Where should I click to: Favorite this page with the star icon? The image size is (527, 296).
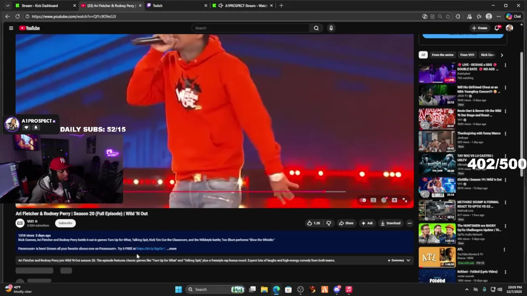click(448, 16)
